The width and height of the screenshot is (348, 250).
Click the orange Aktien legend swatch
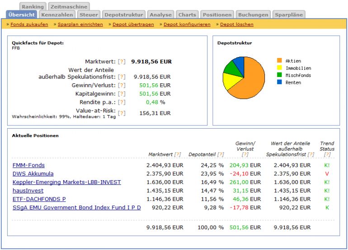point(279,61)
